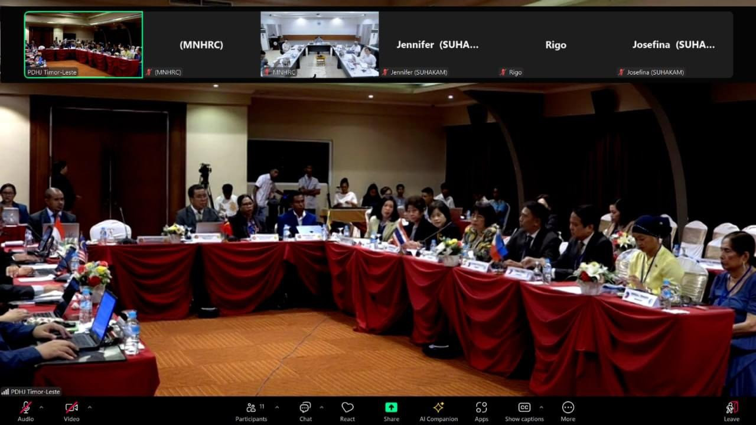Start camera with the Video button
The image size is (756, 425).
[71, 411]
